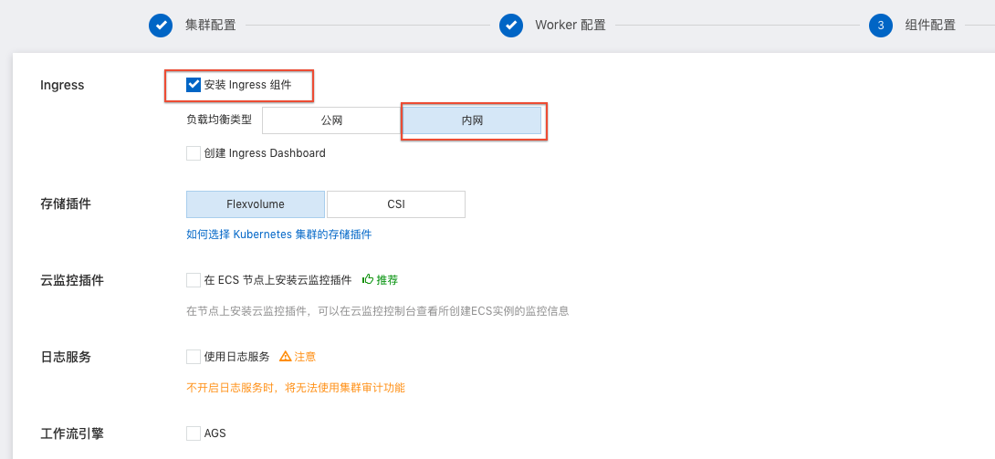Check 在 ECS 节点上安装云监控插件 box
The width and height of the screenshot is (995, 459).
click(194, 279)
